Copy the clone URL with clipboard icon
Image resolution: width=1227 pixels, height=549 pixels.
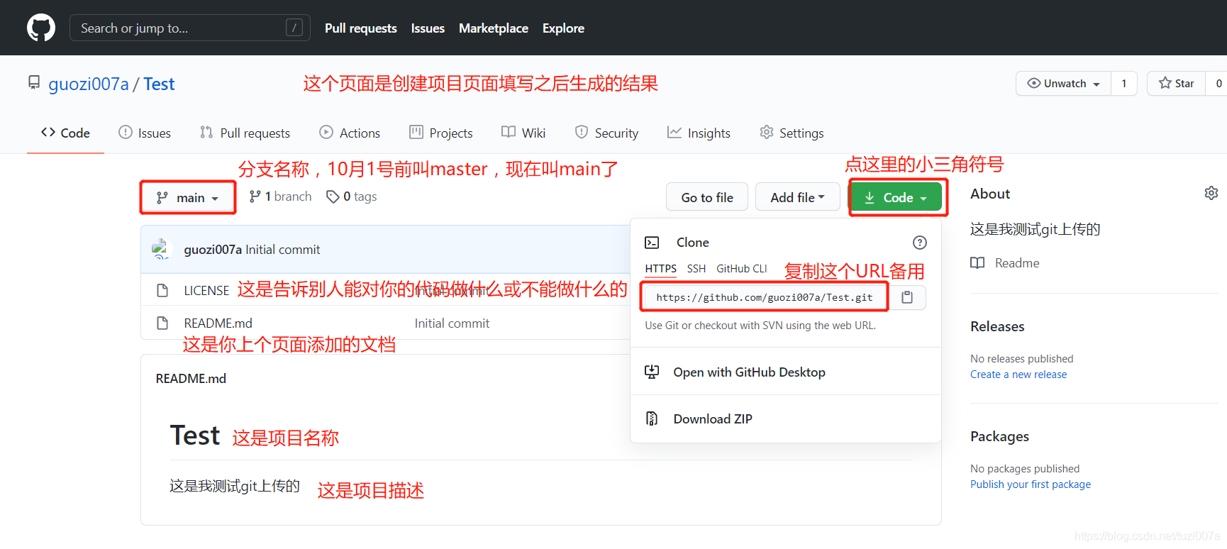coord(907,297)
